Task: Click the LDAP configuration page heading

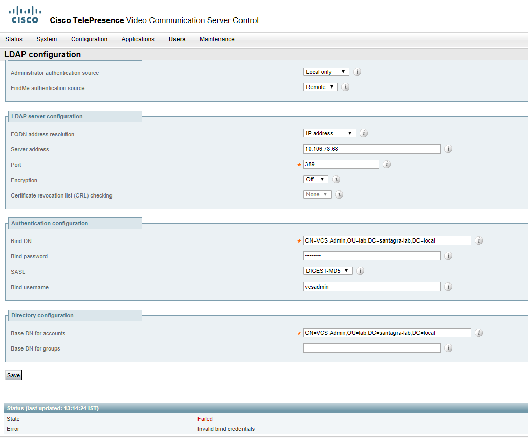Action: click(x=42, y=55)
